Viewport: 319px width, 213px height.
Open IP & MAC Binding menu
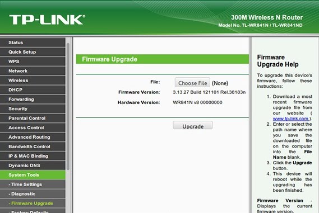(33, 156)
